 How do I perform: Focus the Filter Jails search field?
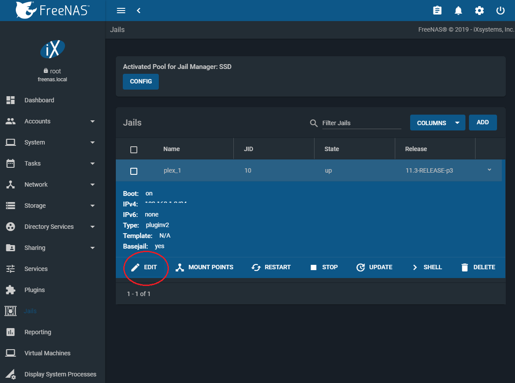pos(361,123)
